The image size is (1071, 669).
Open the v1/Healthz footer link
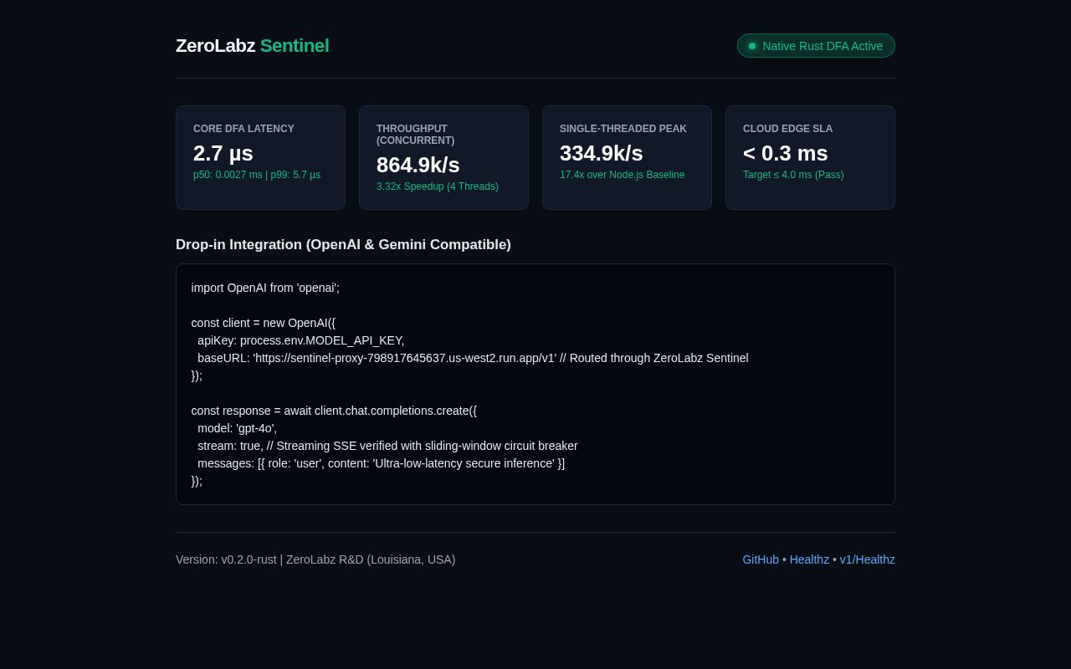point(868,559)
